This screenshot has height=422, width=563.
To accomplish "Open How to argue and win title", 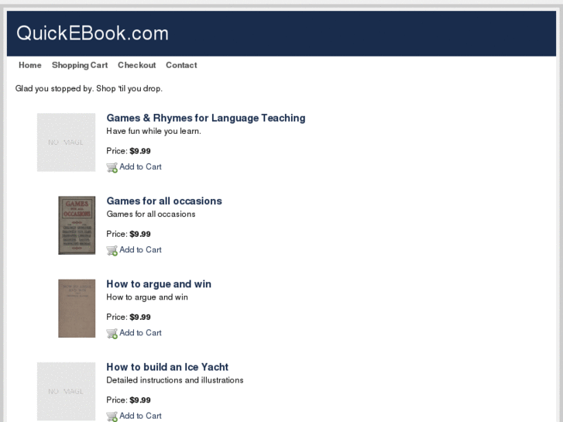I will (159, 284).
